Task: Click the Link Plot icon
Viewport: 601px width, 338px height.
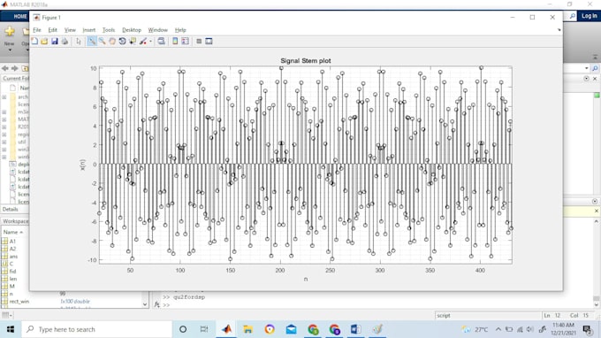Action: [162, 41]
